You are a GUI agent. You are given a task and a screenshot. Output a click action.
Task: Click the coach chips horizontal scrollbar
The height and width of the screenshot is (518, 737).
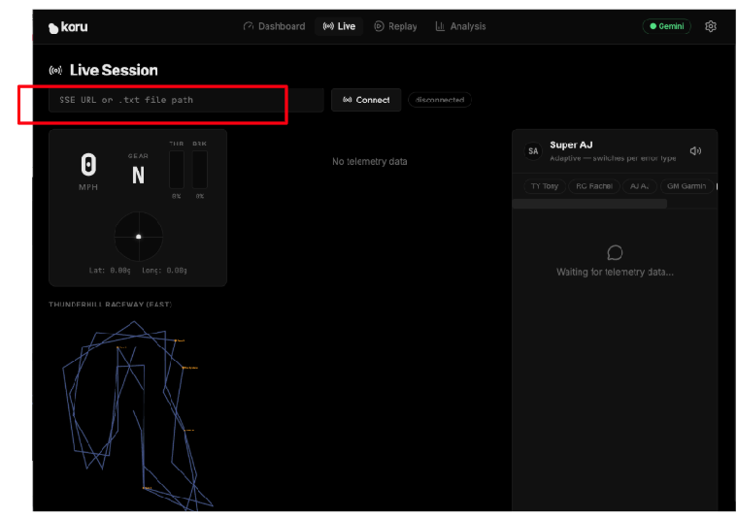tap(589, 204)
